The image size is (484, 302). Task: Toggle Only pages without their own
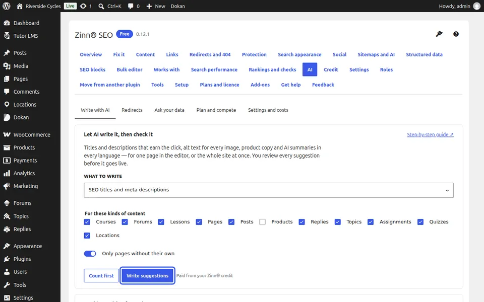tap(90, 254)
